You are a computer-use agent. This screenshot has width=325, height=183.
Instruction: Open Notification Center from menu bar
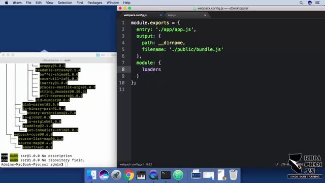click(317, 3)
